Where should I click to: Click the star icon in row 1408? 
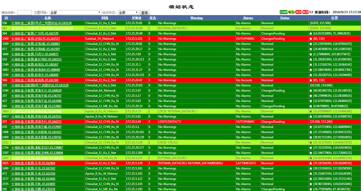311,132
